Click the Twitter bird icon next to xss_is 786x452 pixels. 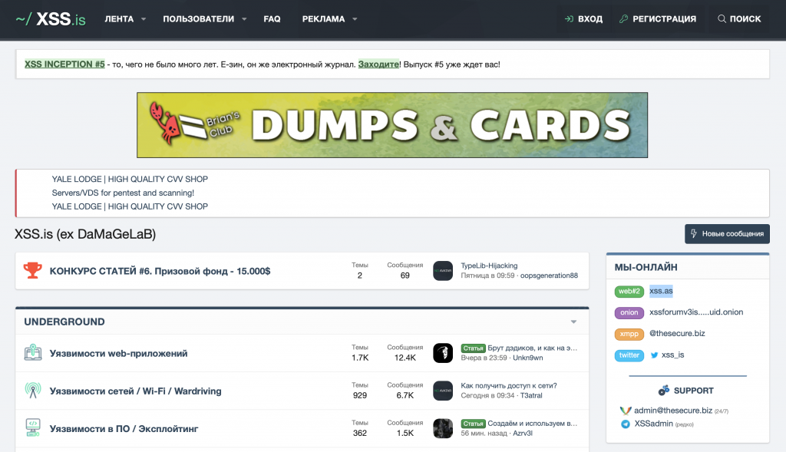point(655,355)
